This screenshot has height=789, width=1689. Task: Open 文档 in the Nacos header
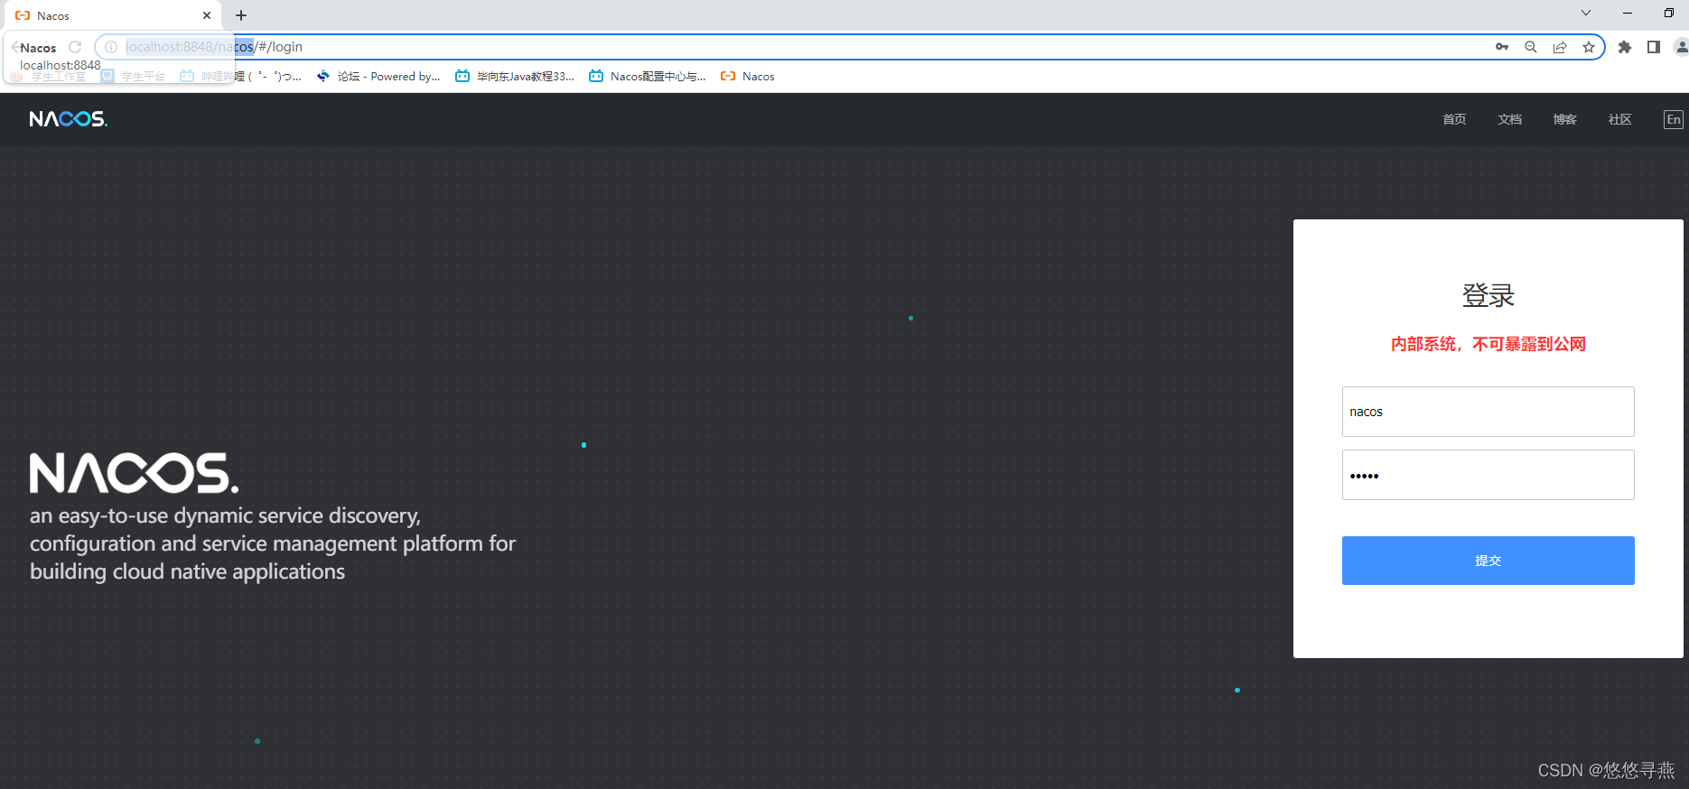[x=1509, y=119]
